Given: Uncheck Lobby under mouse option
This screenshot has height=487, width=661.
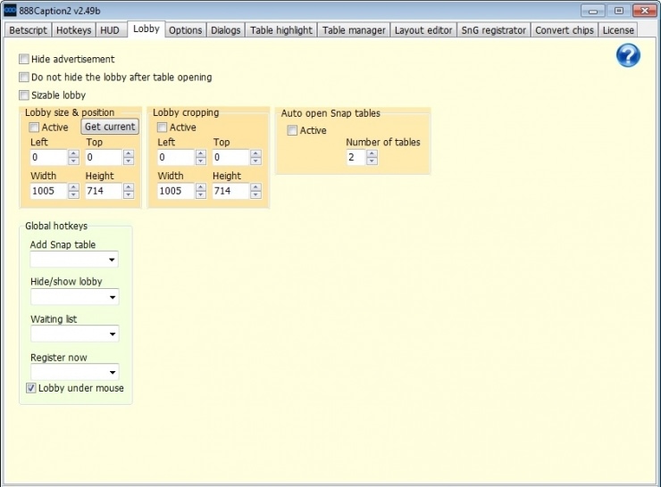Looking at the screenshot, I should click(30, 388).
